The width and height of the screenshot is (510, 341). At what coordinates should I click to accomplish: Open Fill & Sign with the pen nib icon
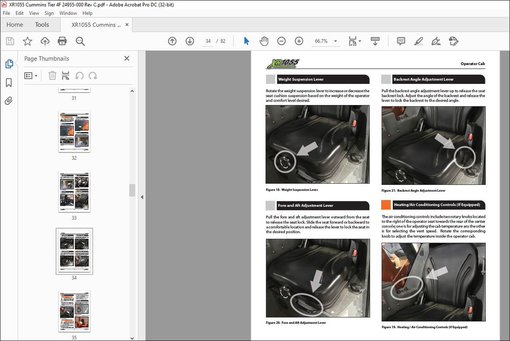[436, 41]
